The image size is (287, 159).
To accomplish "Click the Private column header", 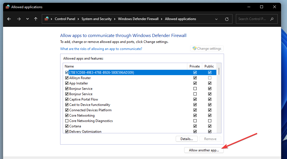I will (195, 66).
